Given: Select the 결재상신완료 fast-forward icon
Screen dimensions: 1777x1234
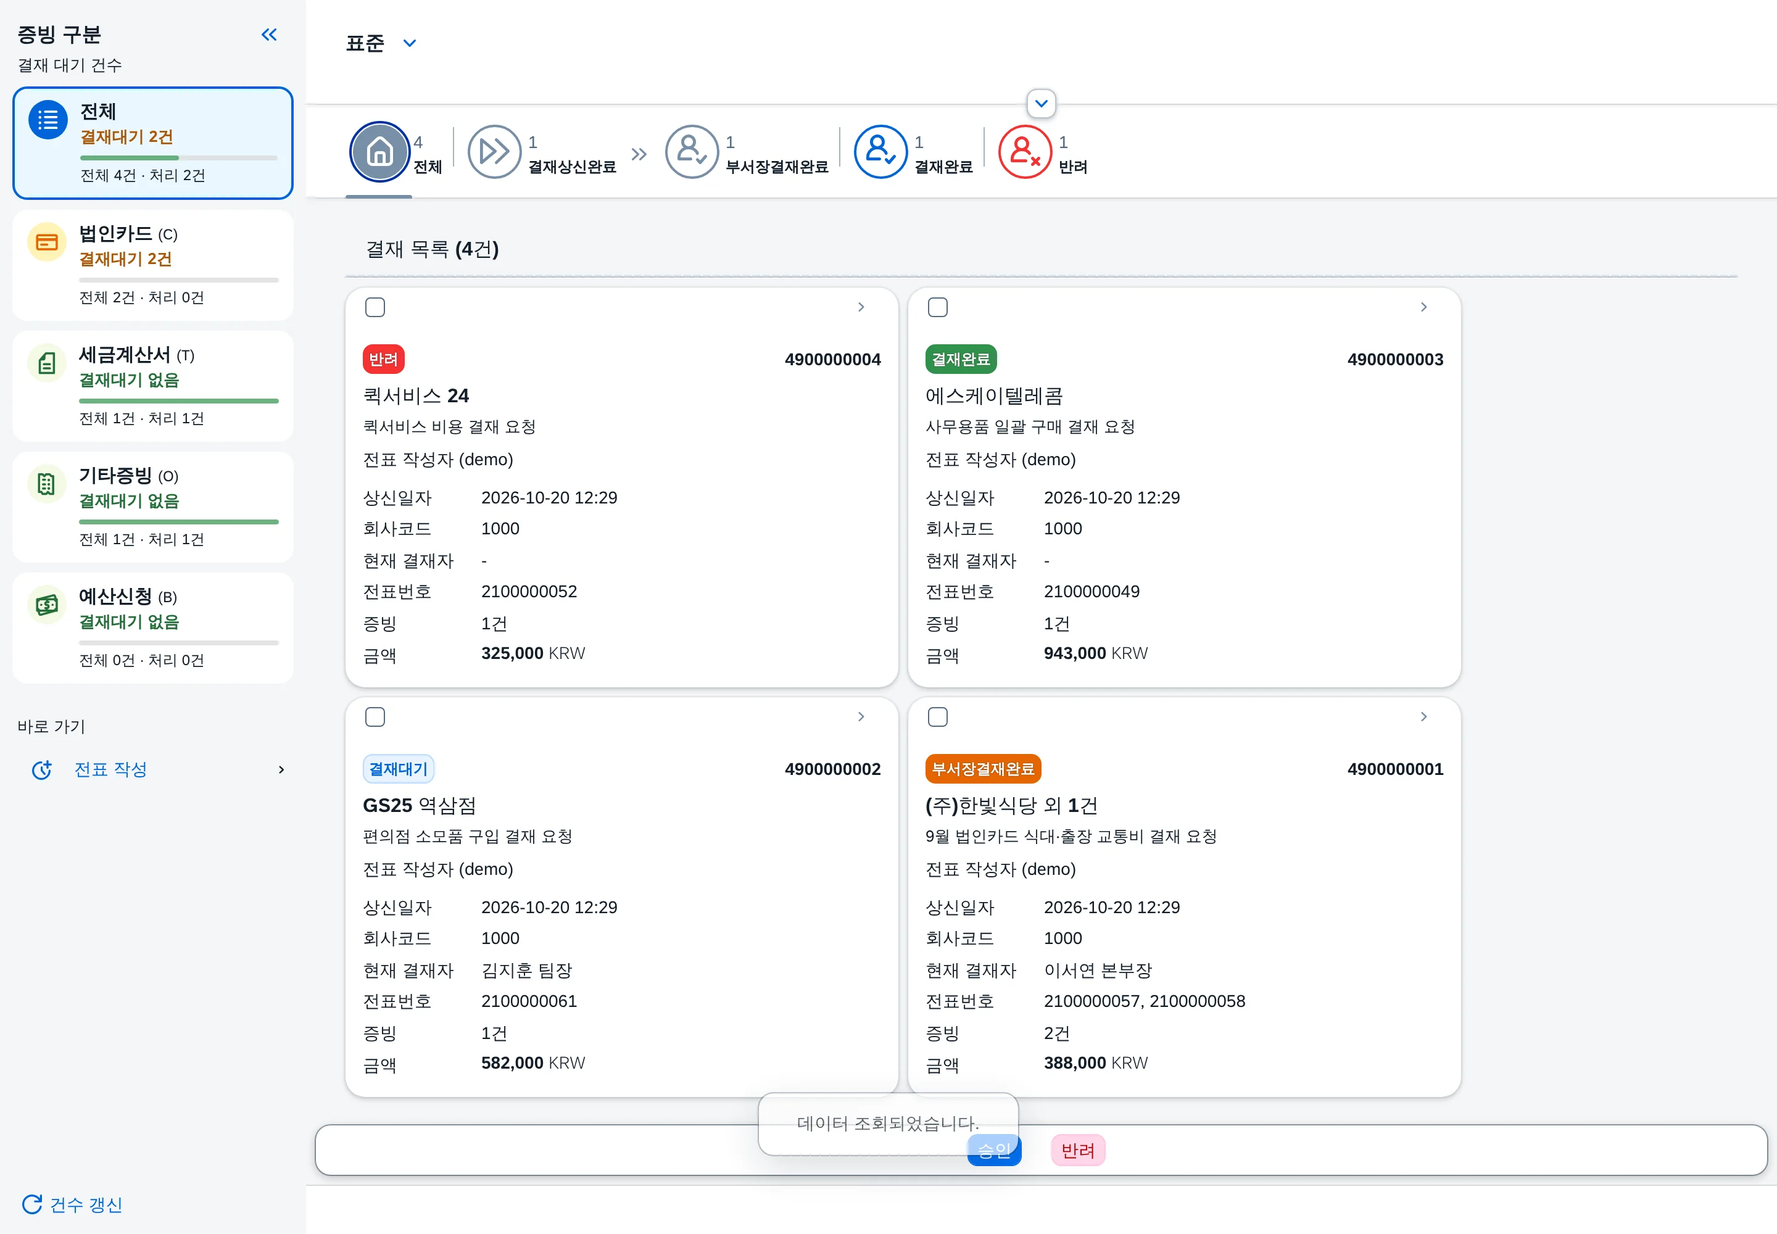Looking at the screenshot, I should pos(494,152).
